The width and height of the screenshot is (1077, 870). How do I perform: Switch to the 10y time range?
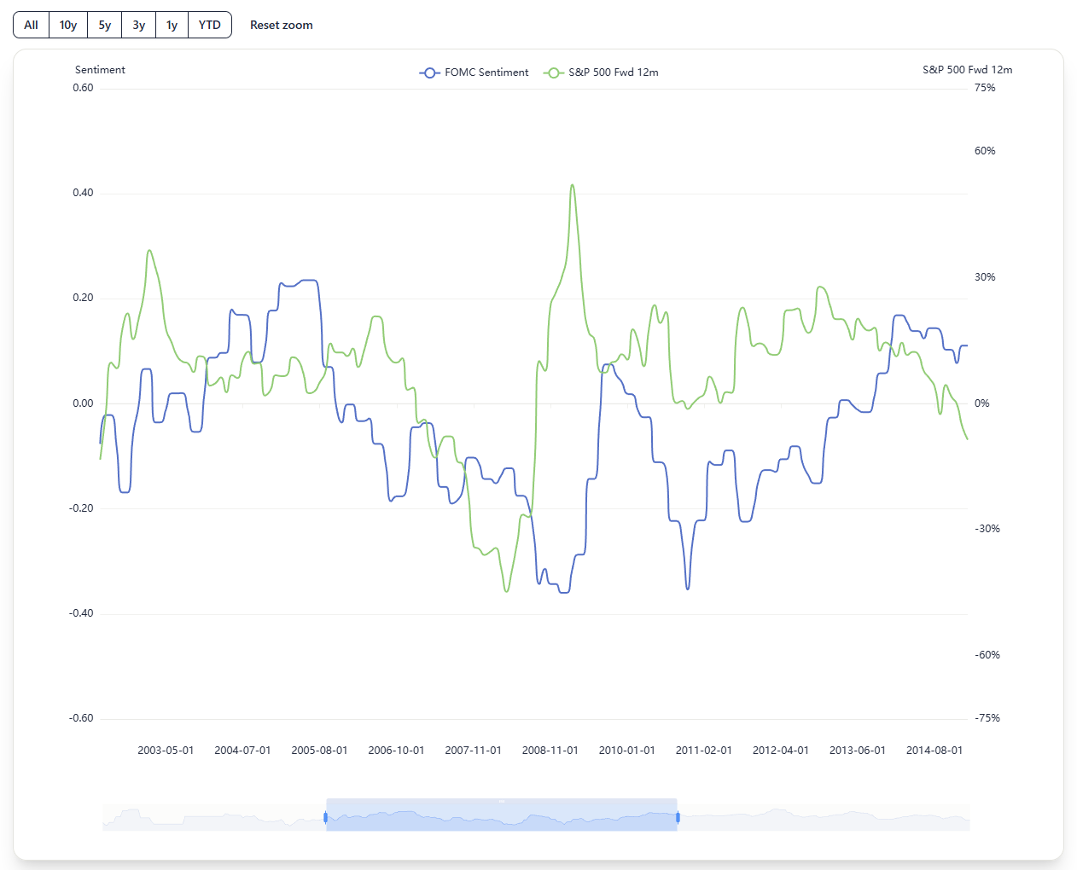(x=68, y=25)
